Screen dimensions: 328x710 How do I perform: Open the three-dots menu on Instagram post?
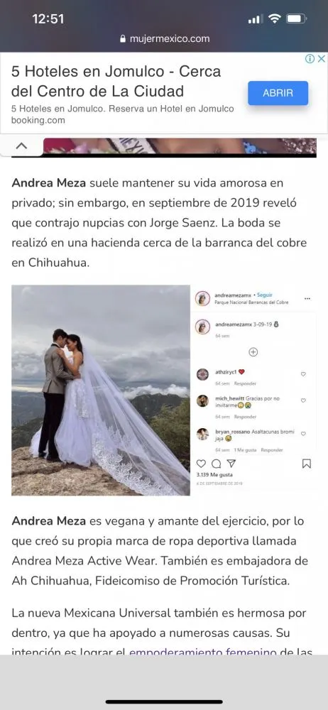pos(307,299)
